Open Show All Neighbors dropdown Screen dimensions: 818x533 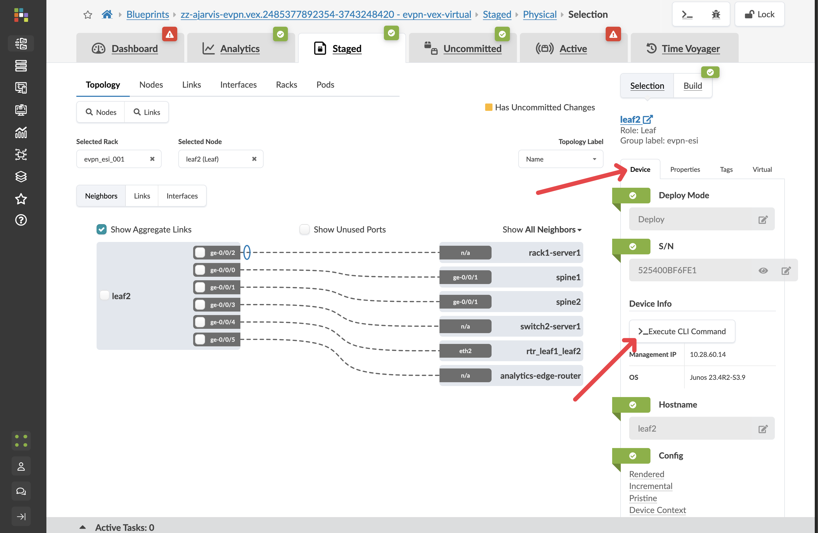pos(542,230)
